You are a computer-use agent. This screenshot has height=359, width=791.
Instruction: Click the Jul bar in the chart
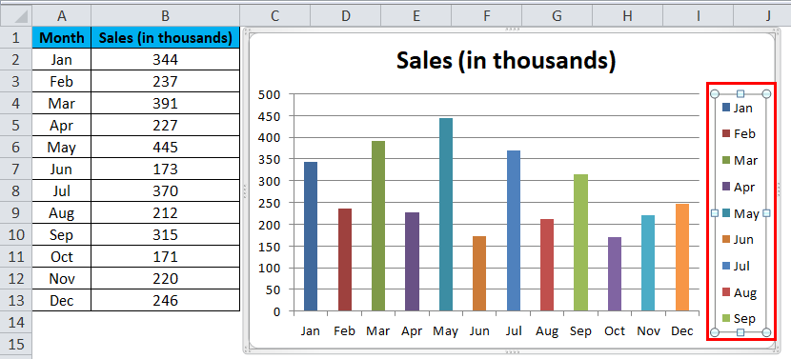pyautogui.click(x=513, y=230)
